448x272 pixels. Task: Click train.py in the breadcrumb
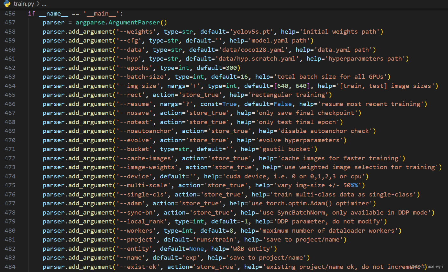tap(24, 4)
